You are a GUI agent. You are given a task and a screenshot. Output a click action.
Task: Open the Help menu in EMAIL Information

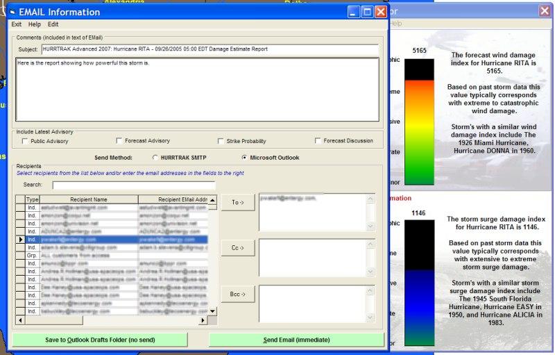tap(35, 24)
